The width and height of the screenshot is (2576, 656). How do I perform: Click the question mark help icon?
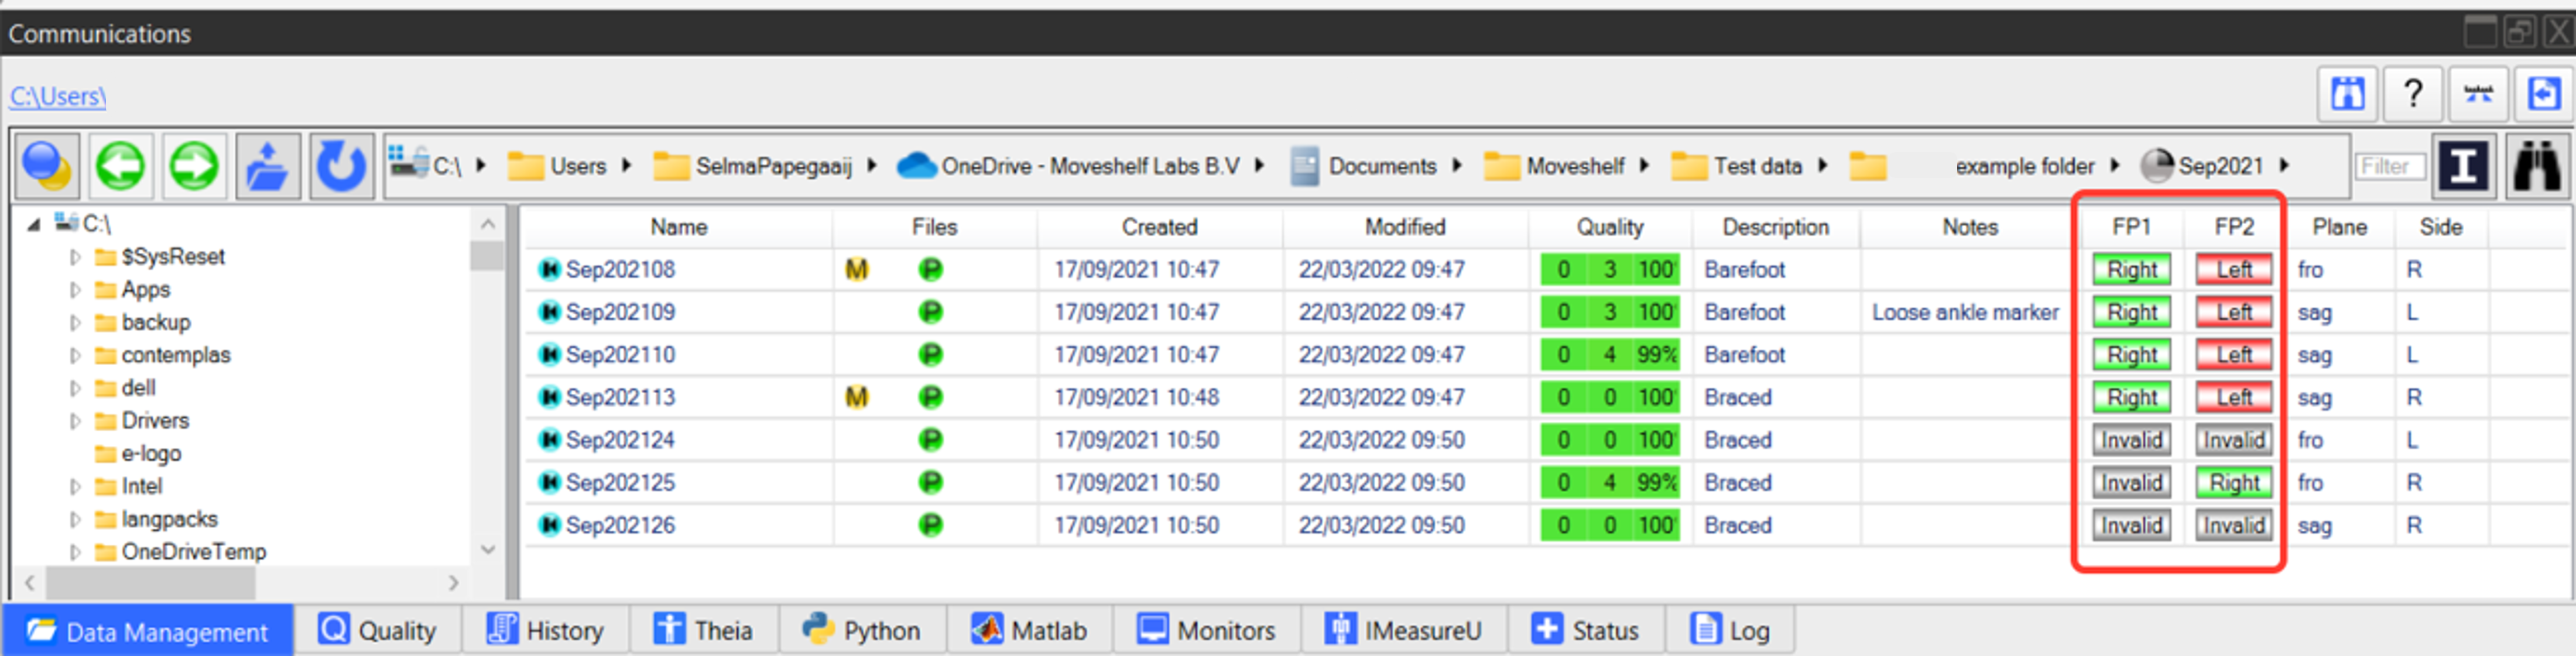pos(2412,95)
